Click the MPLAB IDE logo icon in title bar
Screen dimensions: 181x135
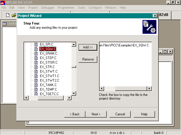(x=3, y=3)
